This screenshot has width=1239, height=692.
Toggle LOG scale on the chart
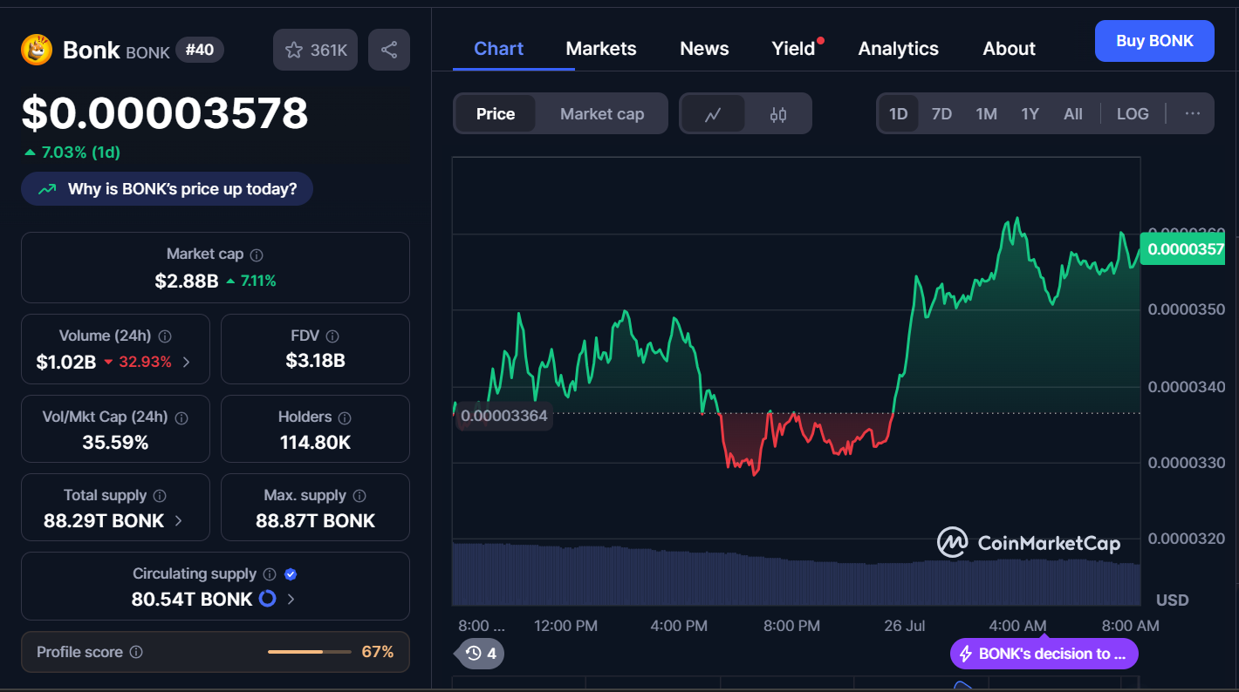tap(1133, 114)
